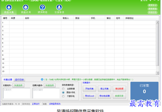Click the 来源 column header

[x=16, y=18]
